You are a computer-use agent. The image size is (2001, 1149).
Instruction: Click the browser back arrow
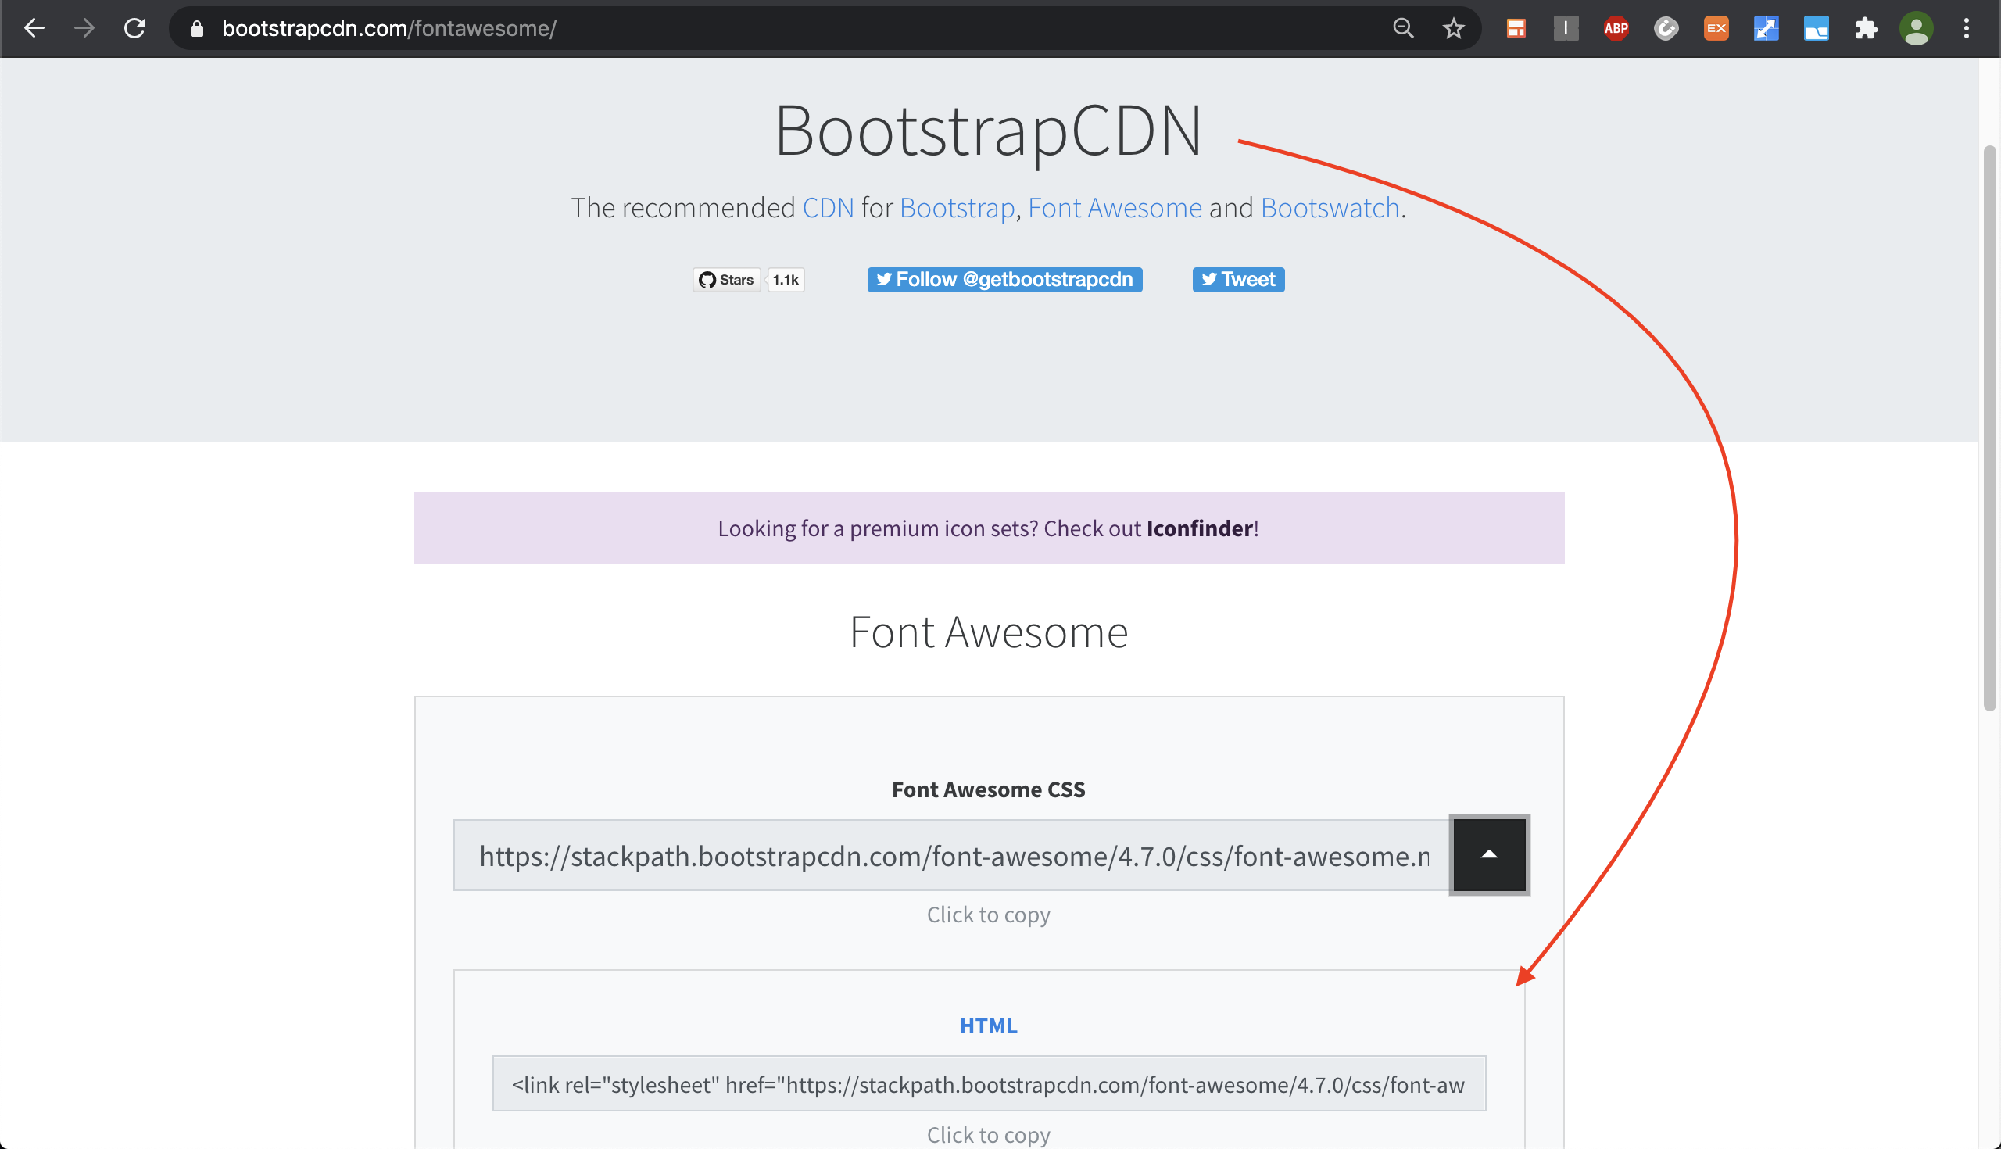(x=34, y=28)
